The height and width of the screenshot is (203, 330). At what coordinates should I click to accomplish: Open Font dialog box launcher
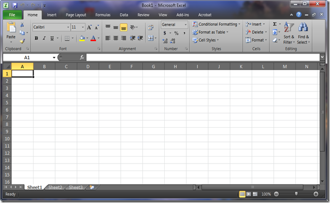point(99,49)
